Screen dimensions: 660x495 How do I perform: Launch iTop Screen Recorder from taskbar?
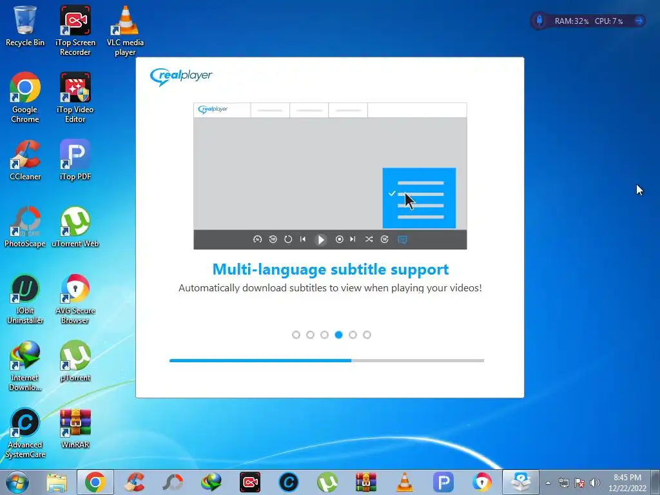[x=250, y=482]
